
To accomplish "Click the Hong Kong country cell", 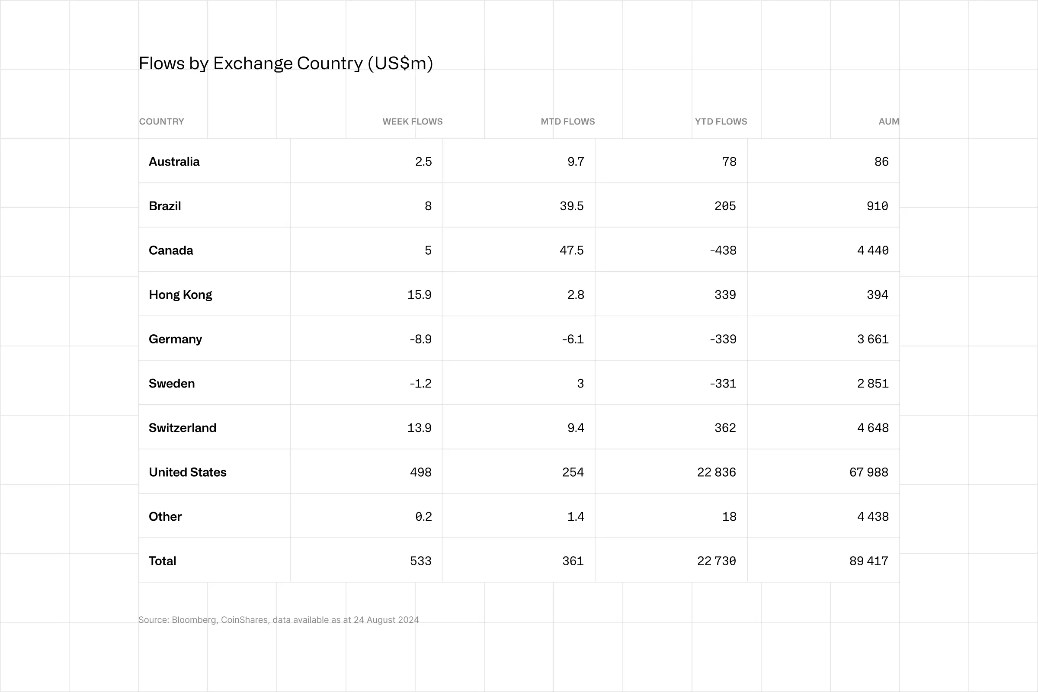I will tap(180, 295).
